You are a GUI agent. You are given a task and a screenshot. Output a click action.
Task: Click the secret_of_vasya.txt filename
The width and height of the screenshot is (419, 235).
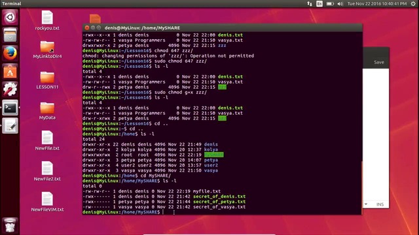[219, 207]
